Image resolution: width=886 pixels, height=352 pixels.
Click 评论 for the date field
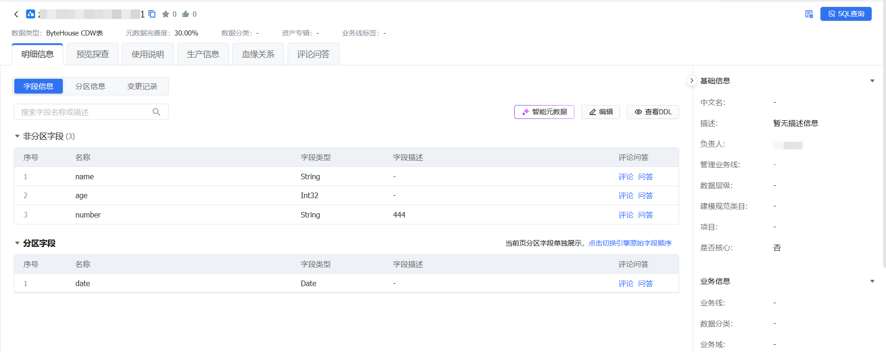point(626,284)
